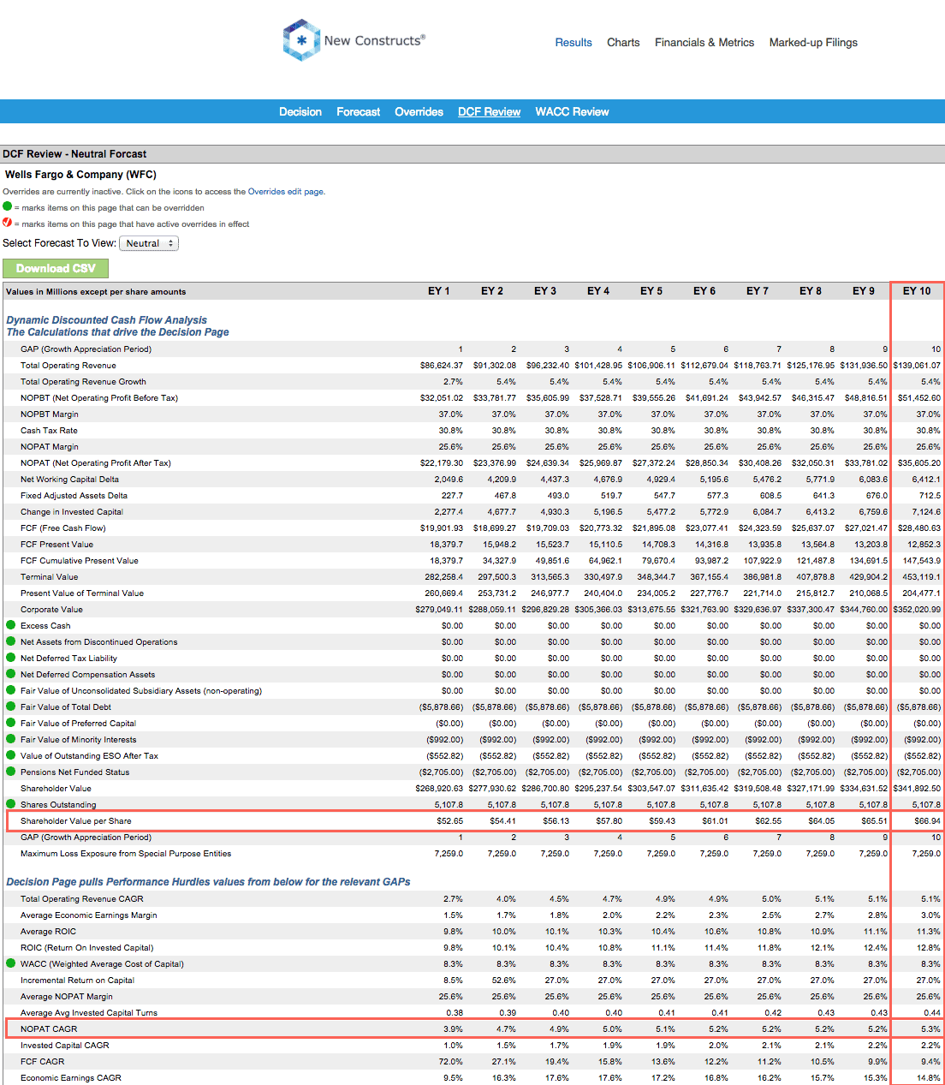Open the Overrides tab

point(419,111)
